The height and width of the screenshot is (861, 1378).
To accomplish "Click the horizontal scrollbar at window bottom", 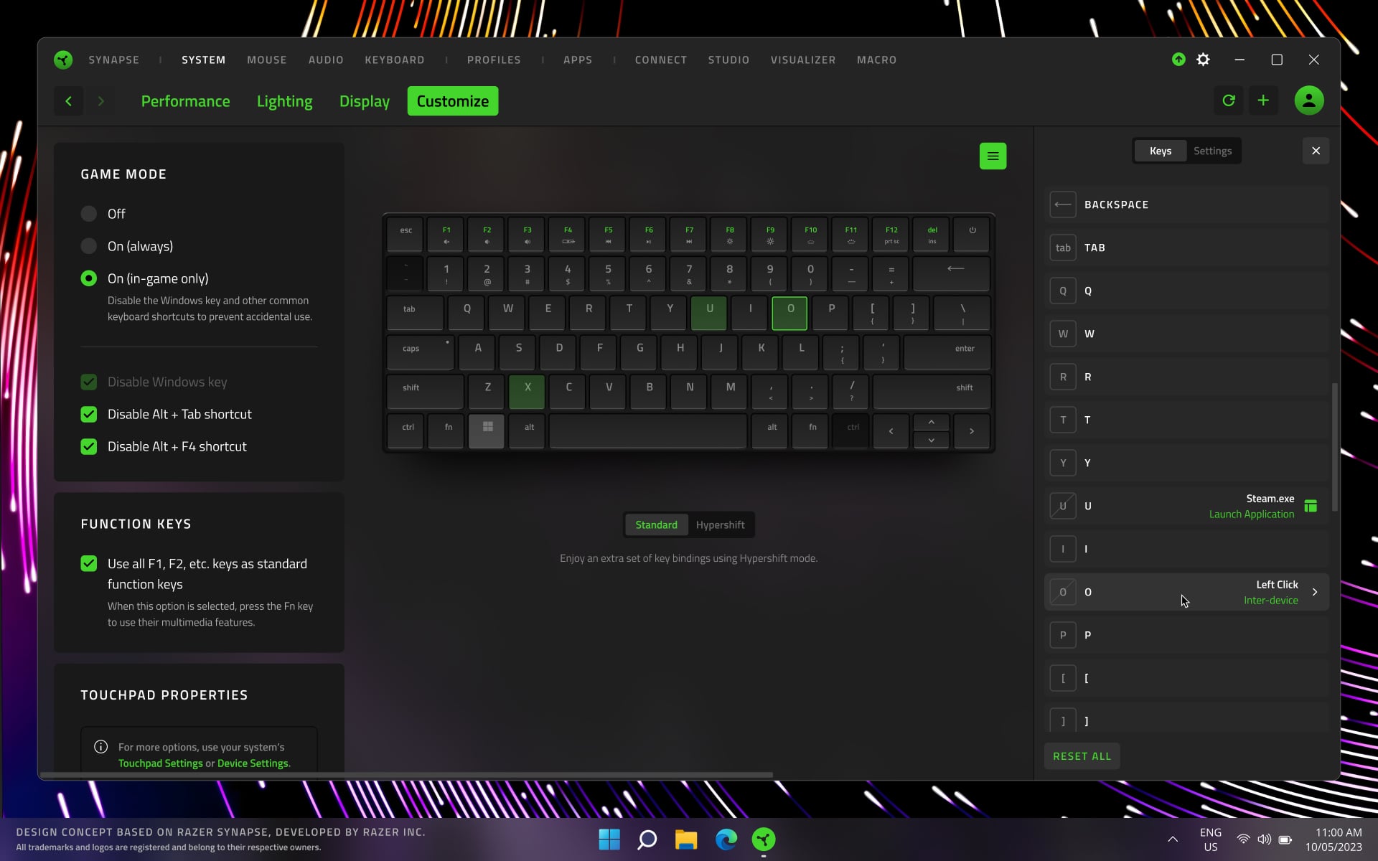I will tap(406, 775).
